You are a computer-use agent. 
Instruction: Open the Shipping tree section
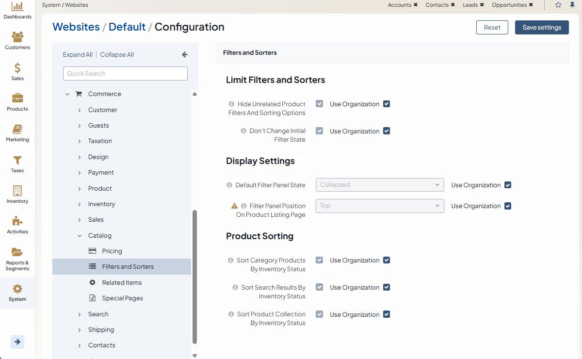(101, 329)
